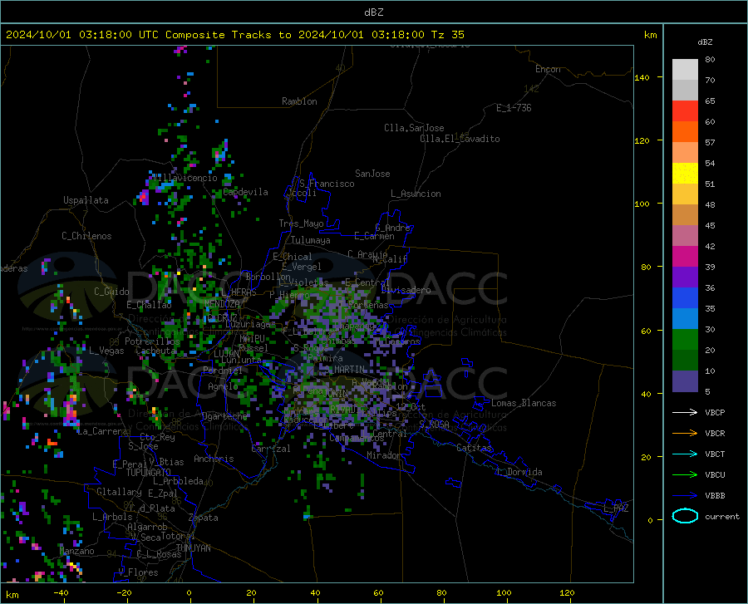The image size is (748, 604).
Task: Click the 'VBBB' legend label
Action: [x=715, y=496]
